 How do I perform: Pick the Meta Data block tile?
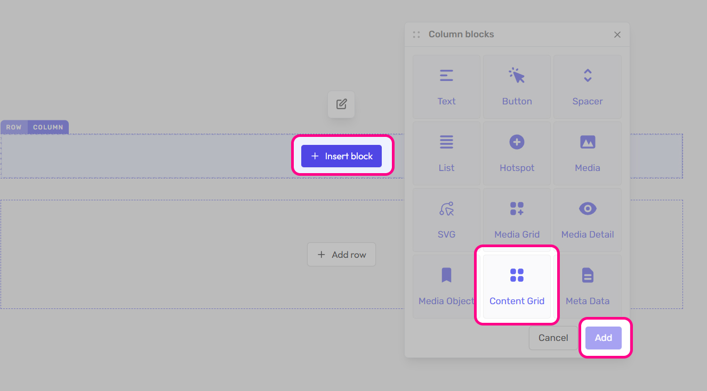(588, 287)
